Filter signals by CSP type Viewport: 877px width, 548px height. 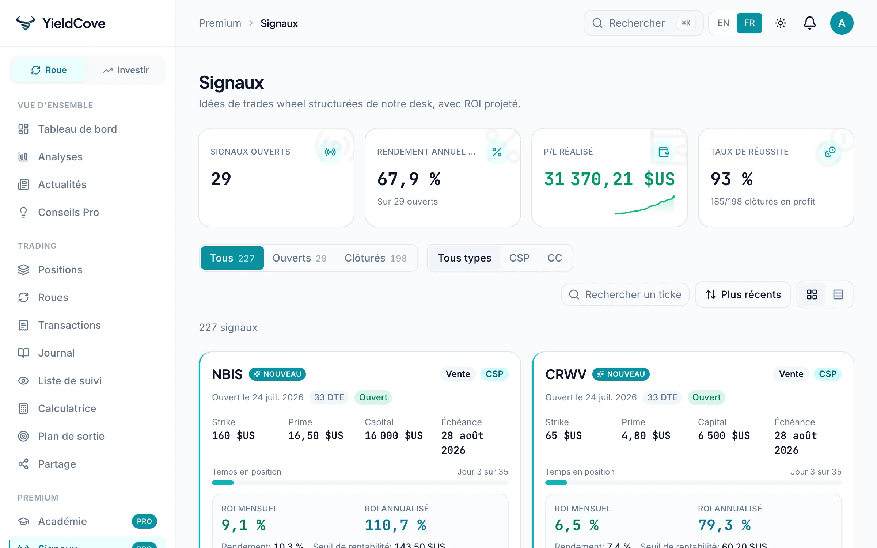click(520, 258)
